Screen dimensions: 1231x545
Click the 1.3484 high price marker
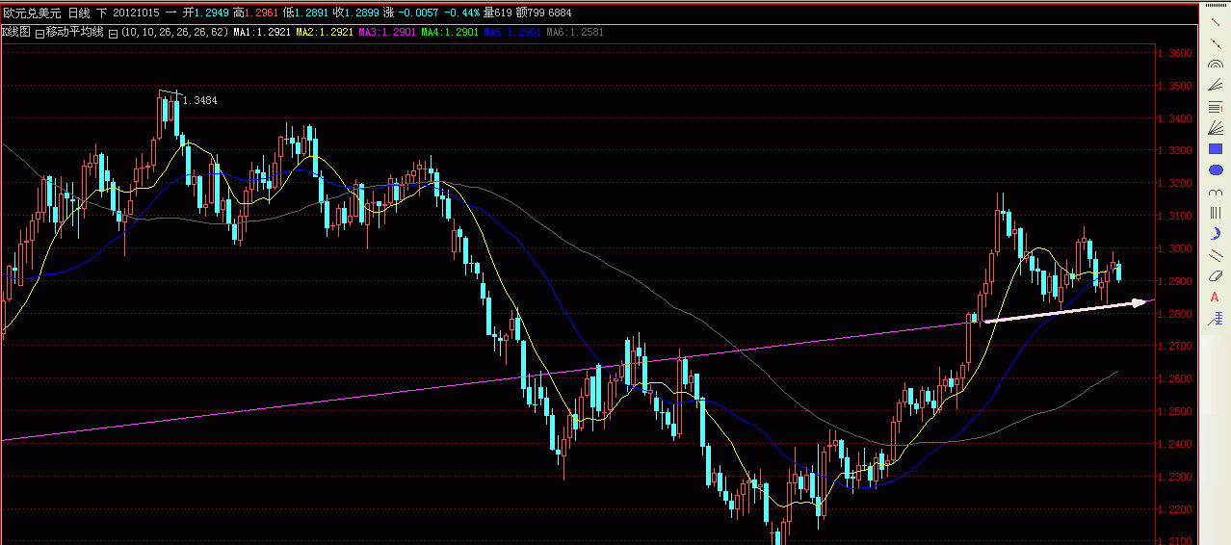tap(199, 100)
